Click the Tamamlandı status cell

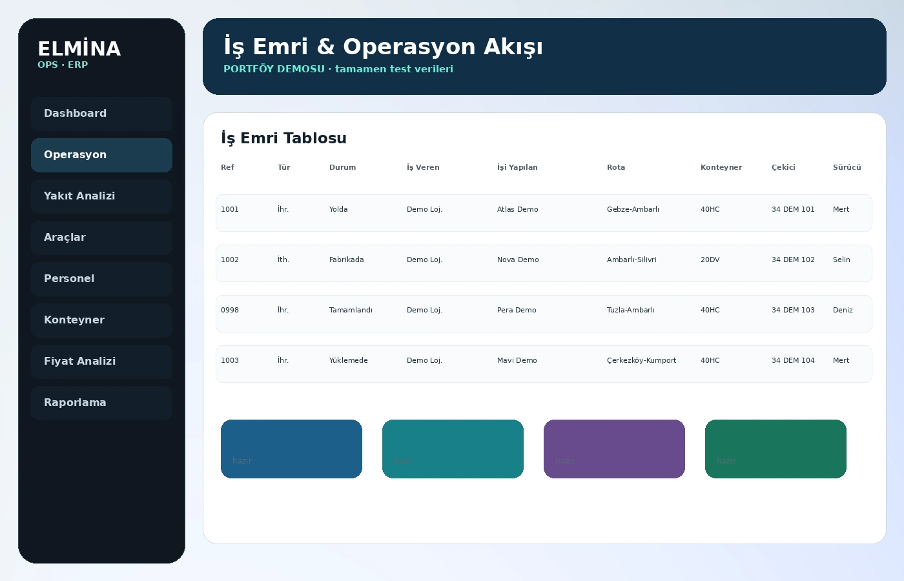pyautogui.click(x=351, y=310)
